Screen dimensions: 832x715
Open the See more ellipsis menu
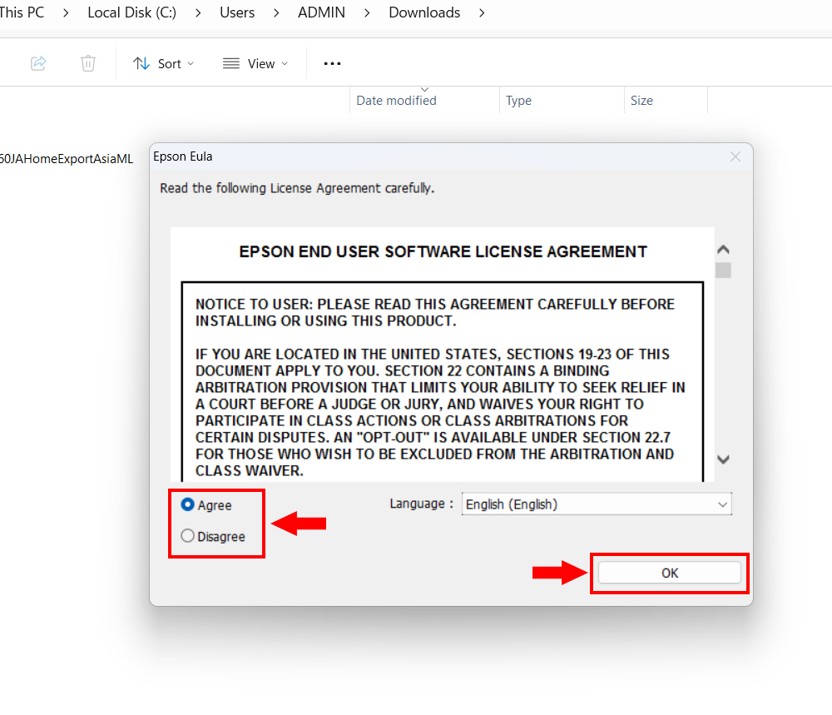[x=332, y=64]
